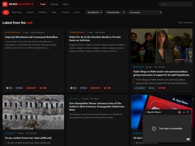Screen dimensions: 195x146
Task: Open New Hampshire House bathroom bans article
Action: coord(97,106)
